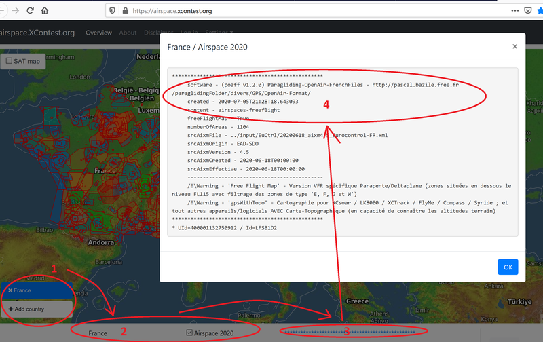
Task: Uncheck the Airspace 2020 checkbox
Action: [189, 332]
